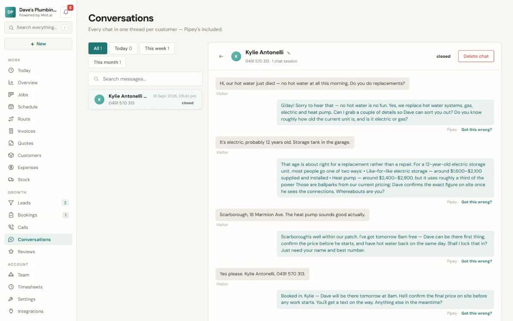Click the Dave's Plumbing workspace name
The width and height of the screenshot is (513, 321).
[x=38, y=9]
